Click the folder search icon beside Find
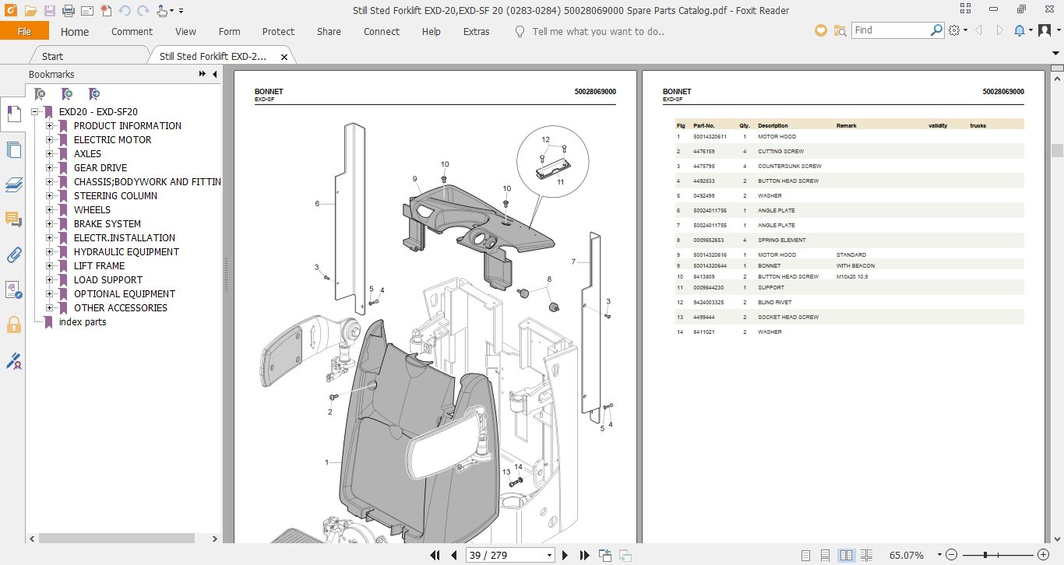 [840, 30]
